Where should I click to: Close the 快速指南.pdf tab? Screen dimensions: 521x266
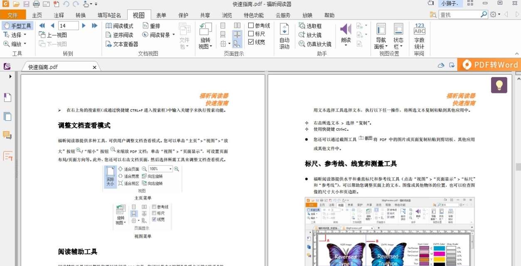[x=94, y=67]
